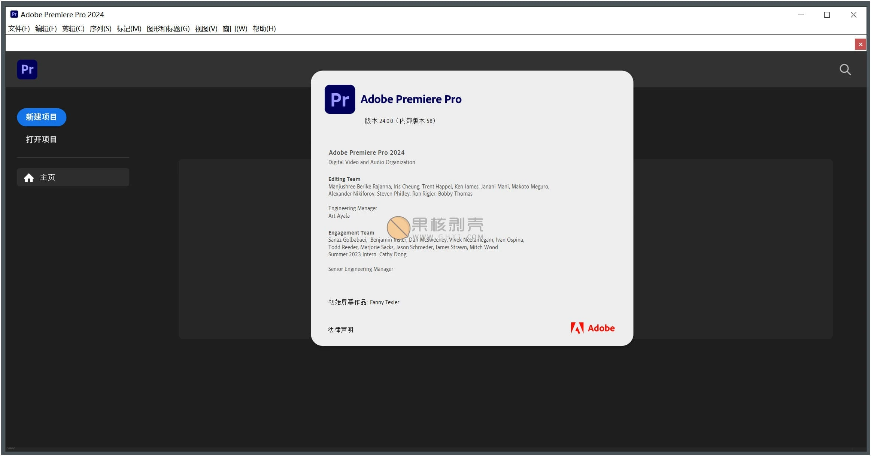Dismiss the notification banner with the red X
The width and height of the screenshot is (871, 456).
[x=861, y=44]
